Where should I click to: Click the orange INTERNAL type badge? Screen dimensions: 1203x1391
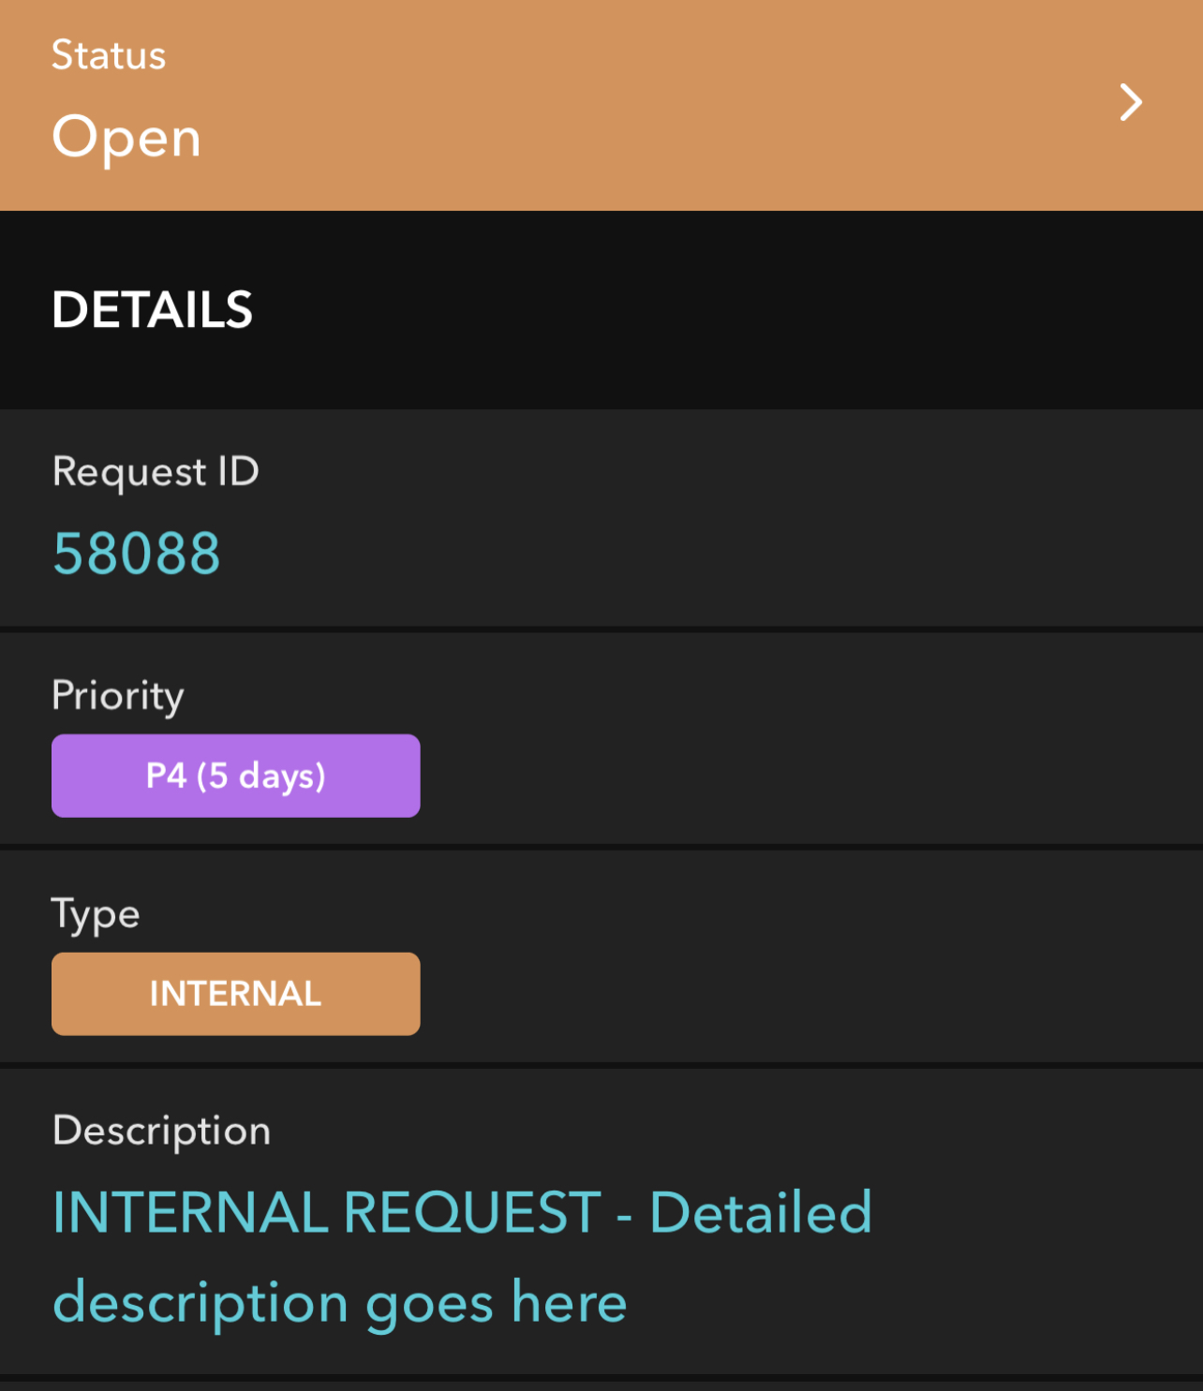[x=235, y=994]
